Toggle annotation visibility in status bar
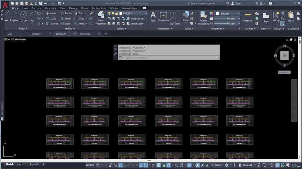 (x=198, y=165)
